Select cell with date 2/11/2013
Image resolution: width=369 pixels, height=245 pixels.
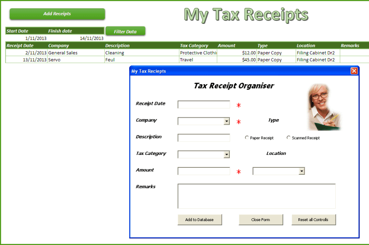tap(27, 53)
